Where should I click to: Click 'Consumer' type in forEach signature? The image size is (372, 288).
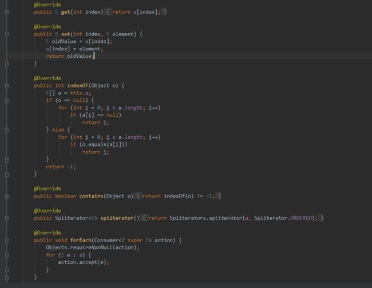click(106, 240)
